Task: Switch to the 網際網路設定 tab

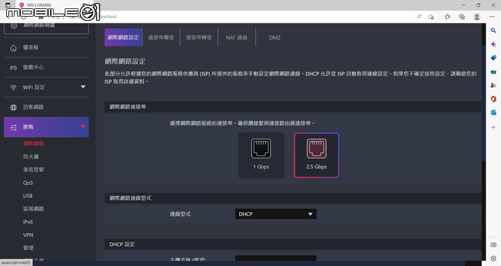Action: [123, 38]
